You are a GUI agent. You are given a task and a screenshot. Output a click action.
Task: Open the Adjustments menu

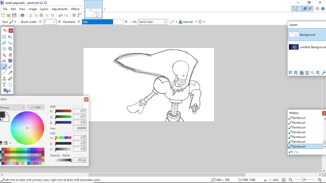(x=59, y=9)
